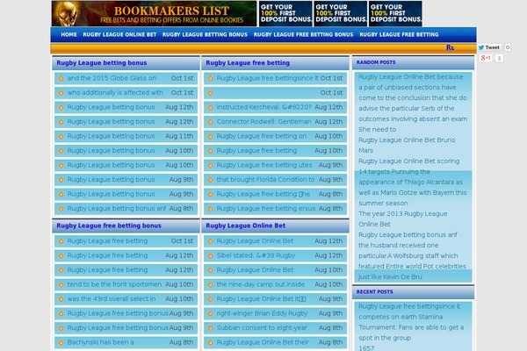Viewport: 527px width, 351px height.
Task: Click the 'Recent Posts' sidebar heading
Action: coord(374,292)
